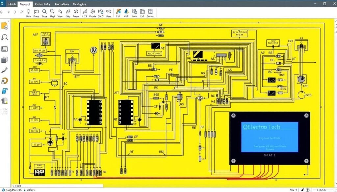Open the 'Cotter Patry' tab
The width and height of the screenshot is (337, 192).
pos(42,4)
